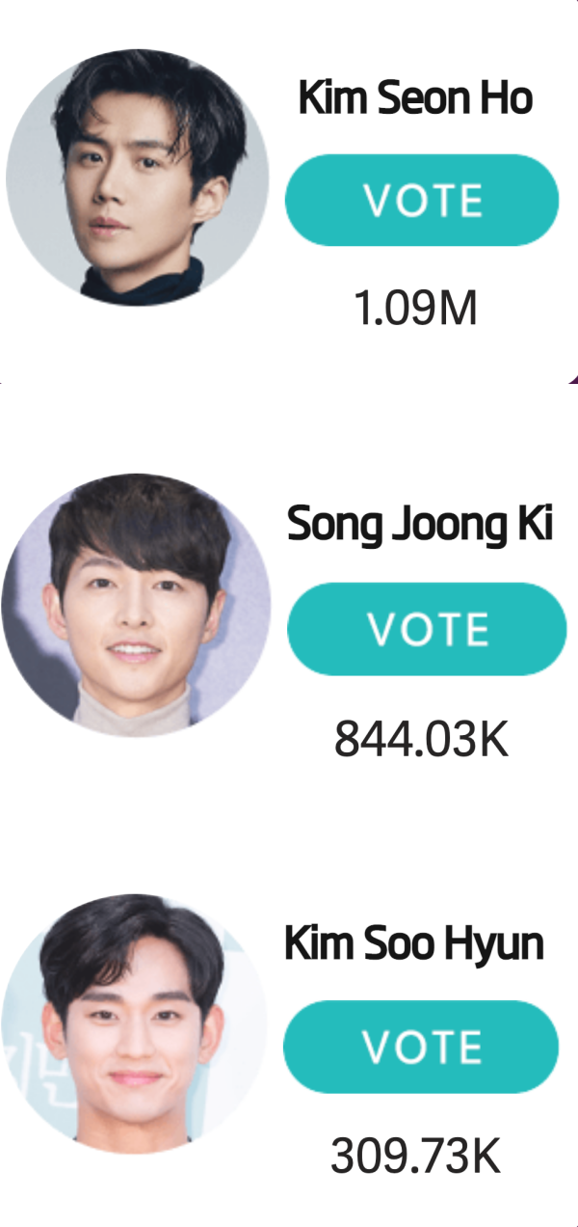Image resolution: width=578 pixels, height=1227 pixels.
Task: Vote for Song Joong Ki
Action: [x=426, y=629]
